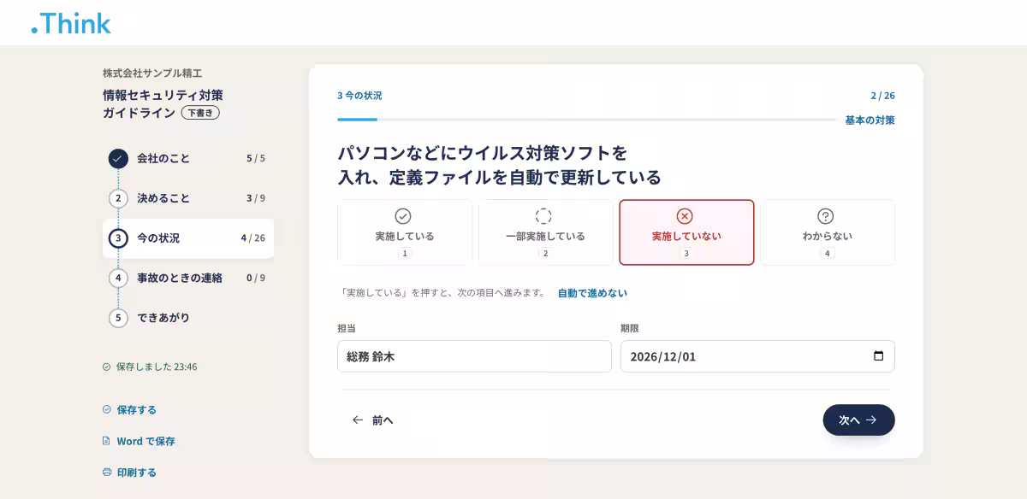Go back with the '前へ' button
Viewport: 1027px width, 499px height.
pyautogui.click(x=372, y=420)
